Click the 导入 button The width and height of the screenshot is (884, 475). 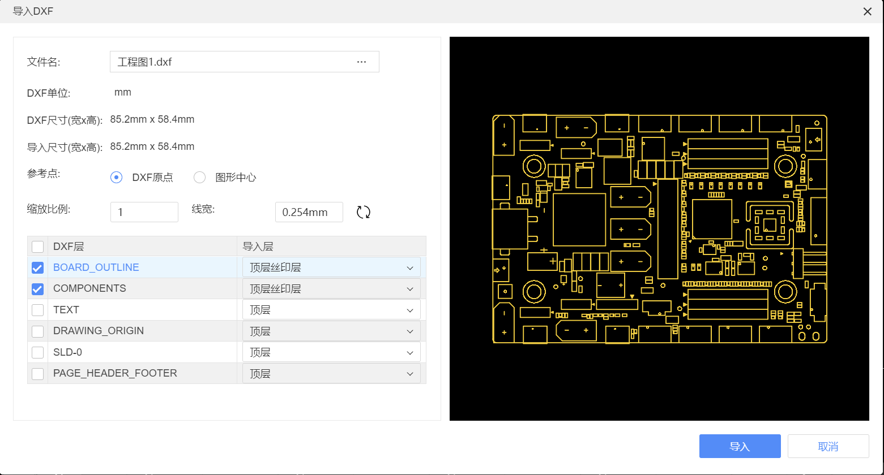coord(740,446)
